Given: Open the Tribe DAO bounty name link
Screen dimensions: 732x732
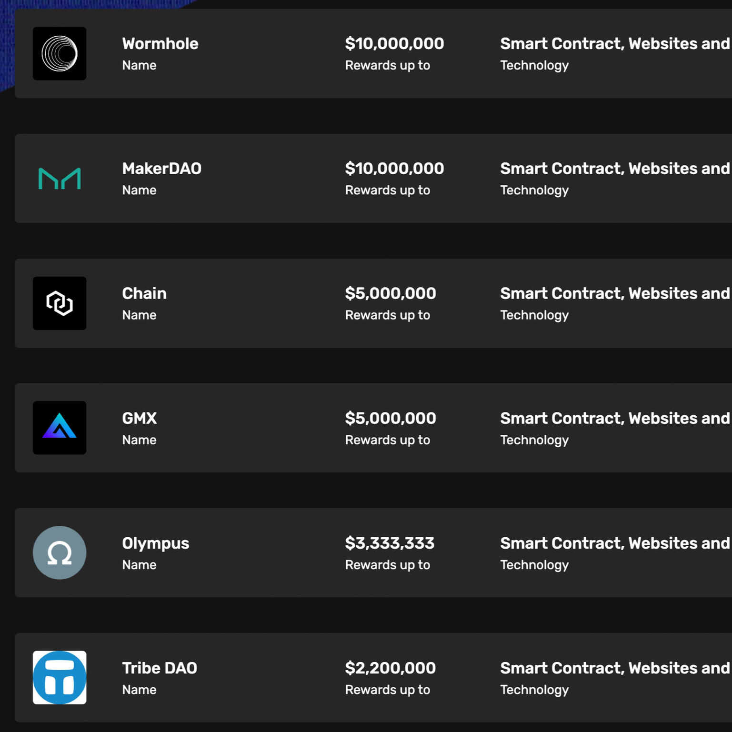Looking at the screenshot, I should [160, 668].
